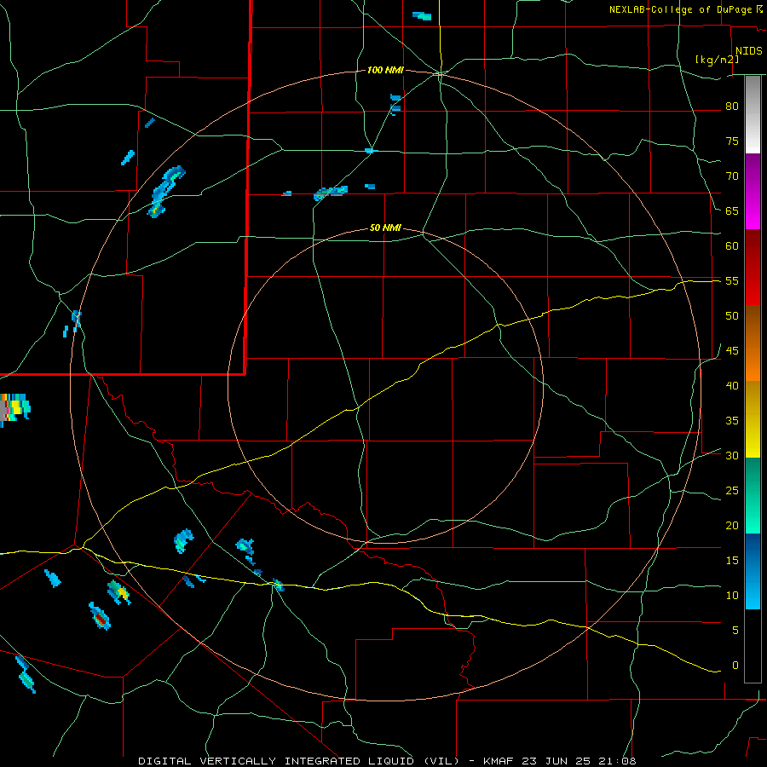767x767 pixels.
Task: Click the storm cell with the dark red core
Action: [x=100, y=616]
